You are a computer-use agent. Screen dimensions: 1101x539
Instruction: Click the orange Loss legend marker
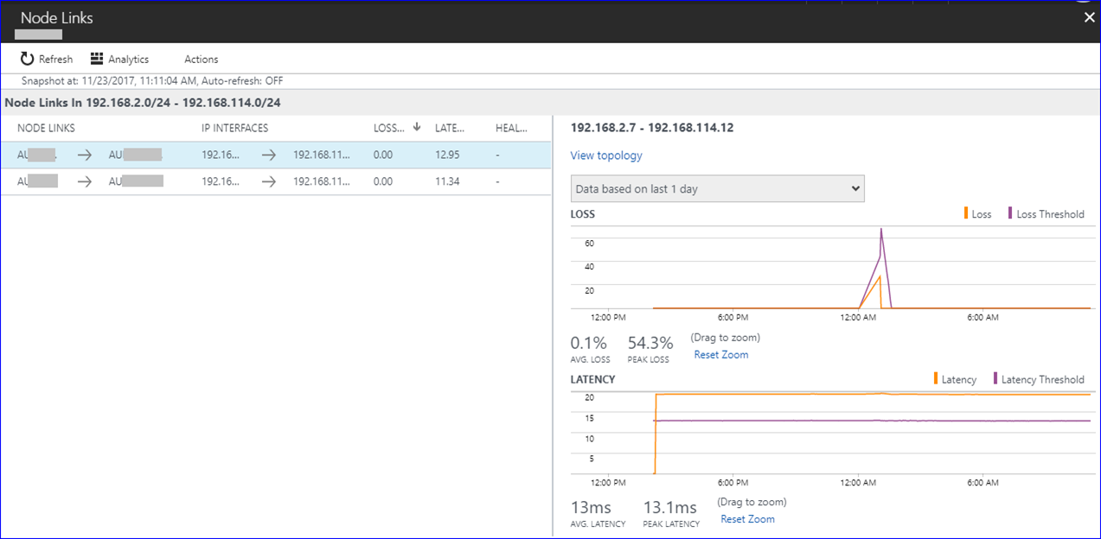966,213
